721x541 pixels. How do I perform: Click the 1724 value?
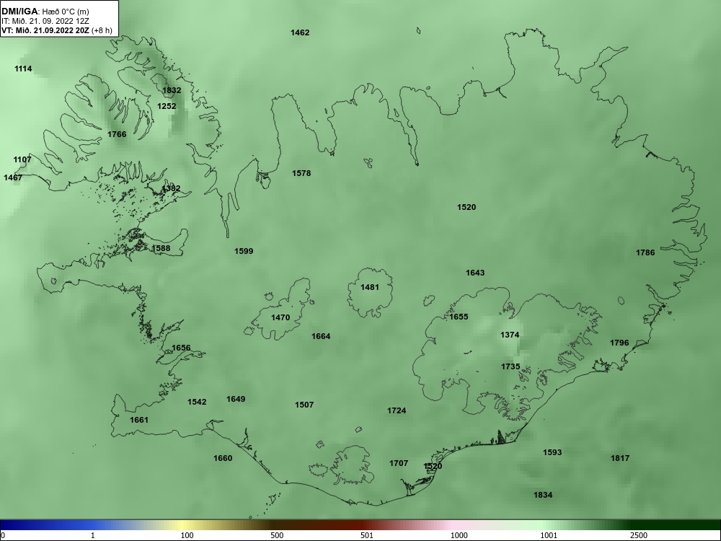pyautogui.click(x=397, y=411)
